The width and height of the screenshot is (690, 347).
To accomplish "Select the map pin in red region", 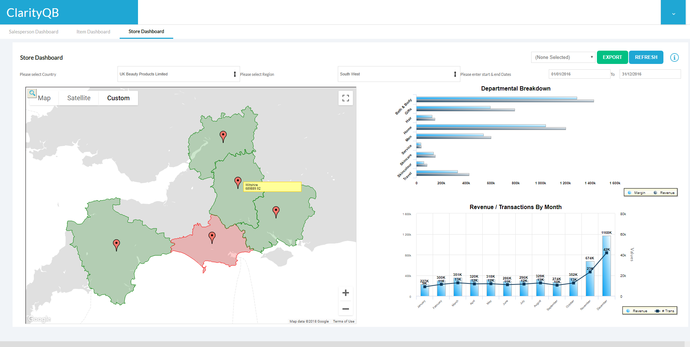I will tap(212, 237).
